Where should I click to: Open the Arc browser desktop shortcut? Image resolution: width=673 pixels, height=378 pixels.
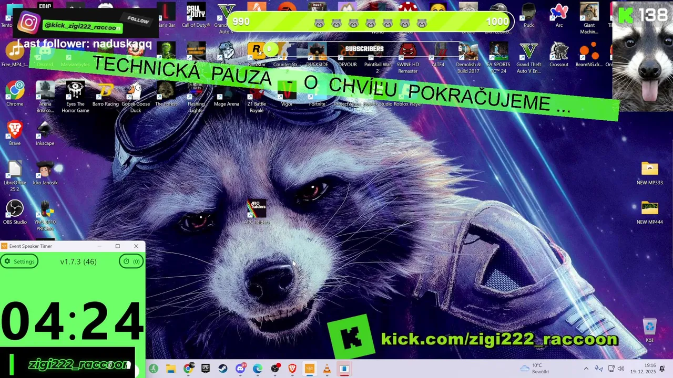pos(559,15)
